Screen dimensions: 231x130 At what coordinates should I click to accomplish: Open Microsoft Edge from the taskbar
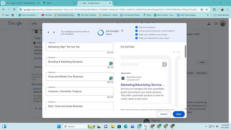pyautogui.click(x=126, y=126)
